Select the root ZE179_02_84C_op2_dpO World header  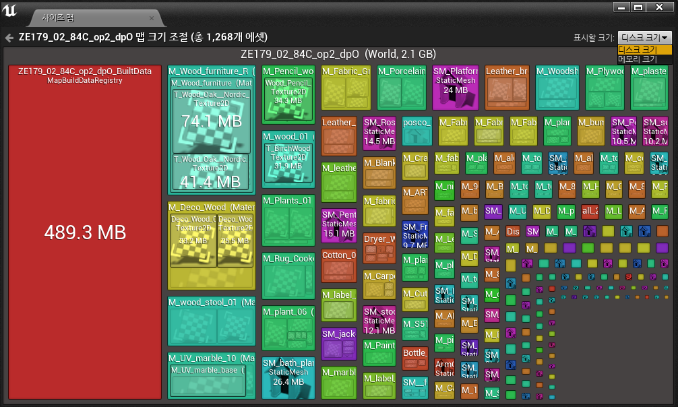click(x=338, y=54)
